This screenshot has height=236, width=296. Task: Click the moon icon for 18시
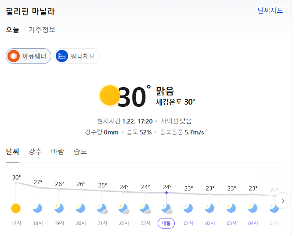tap(38, 208)
